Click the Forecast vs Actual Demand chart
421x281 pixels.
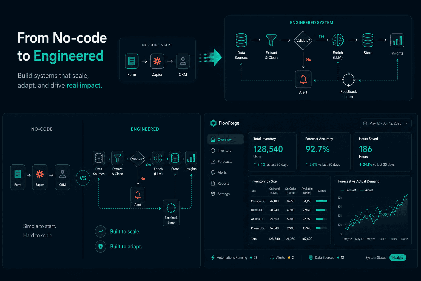tap(373, 210)
